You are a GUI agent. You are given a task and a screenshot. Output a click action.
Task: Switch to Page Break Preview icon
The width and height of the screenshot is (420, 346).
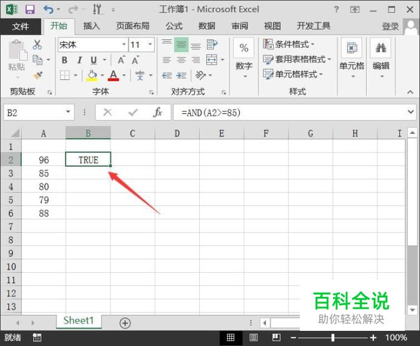pyautogui.click(x=276, y=338)
